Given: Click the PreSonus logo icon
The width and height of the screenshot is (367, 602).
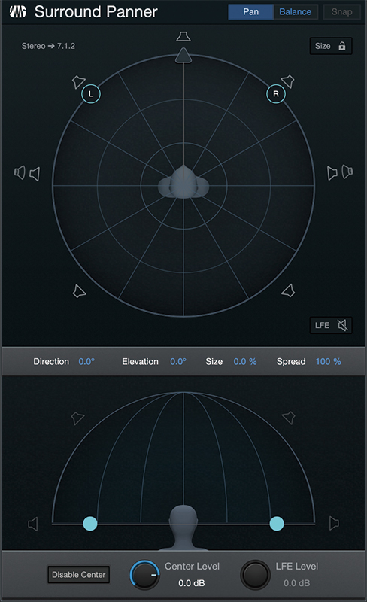Looking at the screenshot, I should click(x=17, y=11).
